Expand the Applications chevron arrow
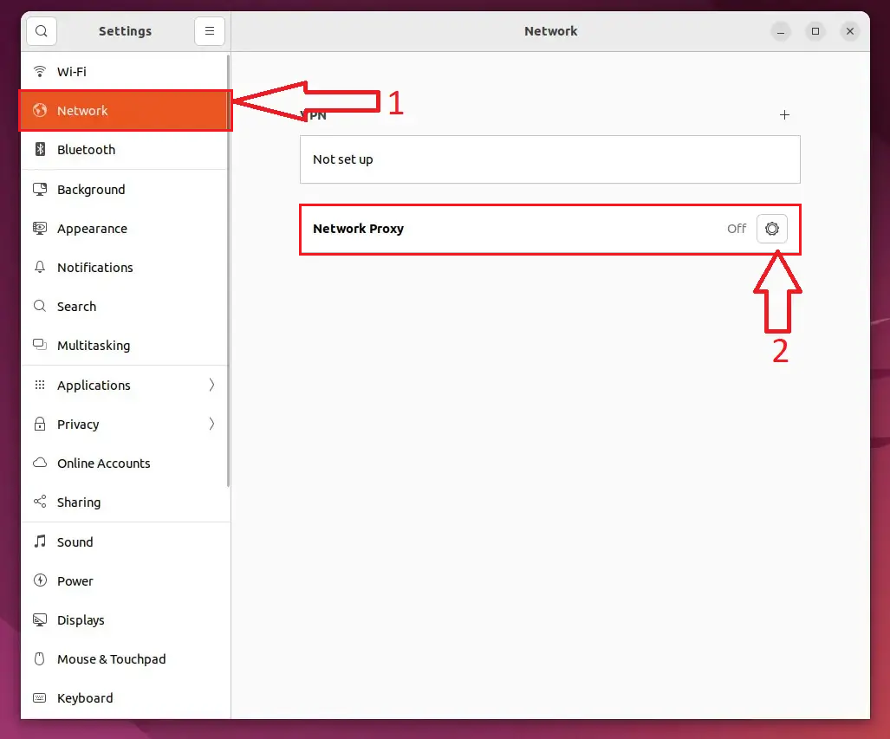This screenshot has height=739, width=890. [x=211, y=385]
